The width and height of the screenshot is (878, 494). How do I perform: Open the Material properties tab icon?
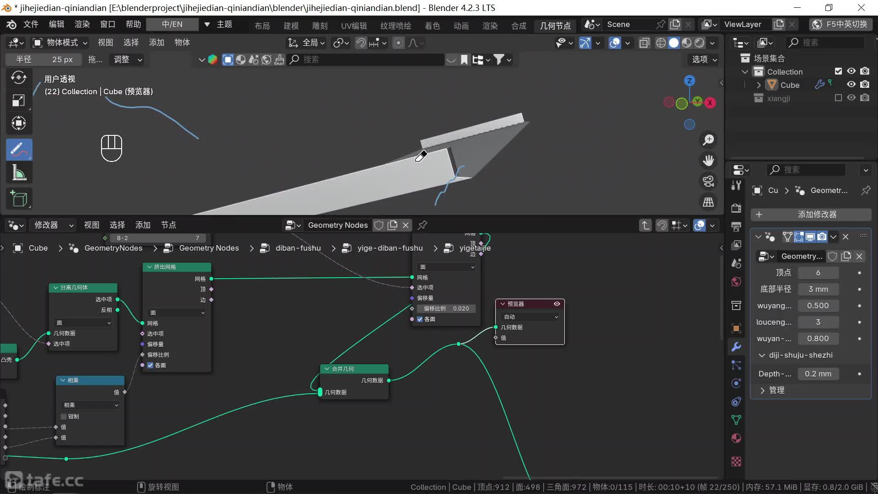click(x=736, y=438)
